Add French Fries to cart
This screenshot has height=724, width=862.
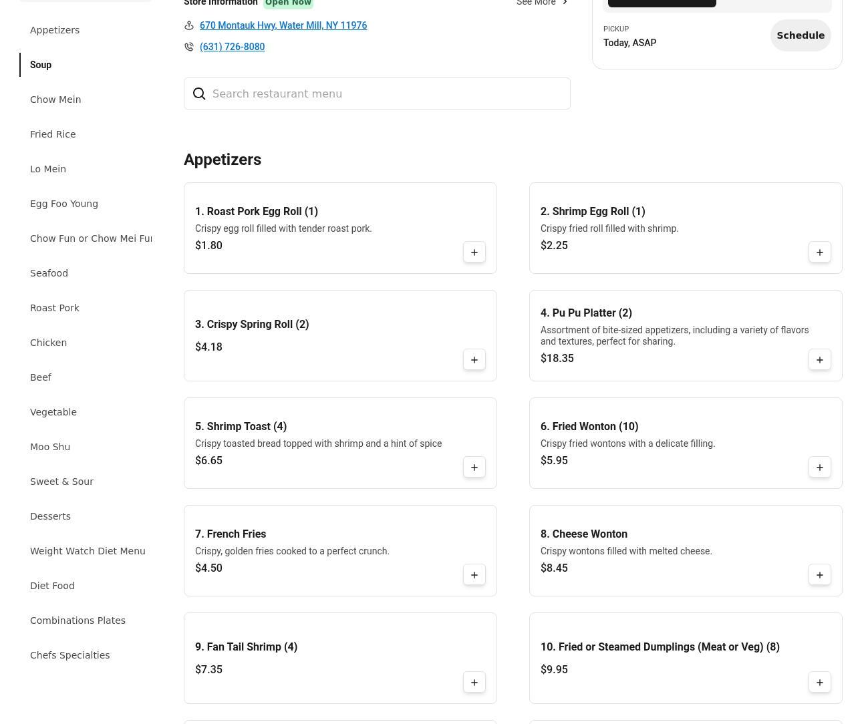[x=474, y=574]
